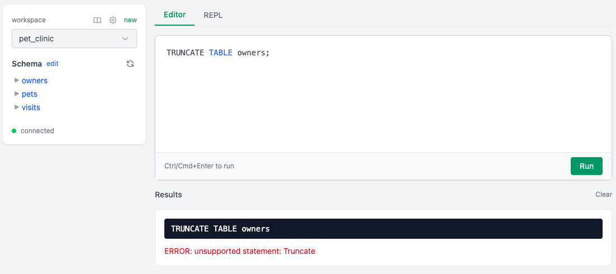The image size is (616, 274).
Task: Open the pet_clinic workspace dropdown
Action: coord(74,39)
